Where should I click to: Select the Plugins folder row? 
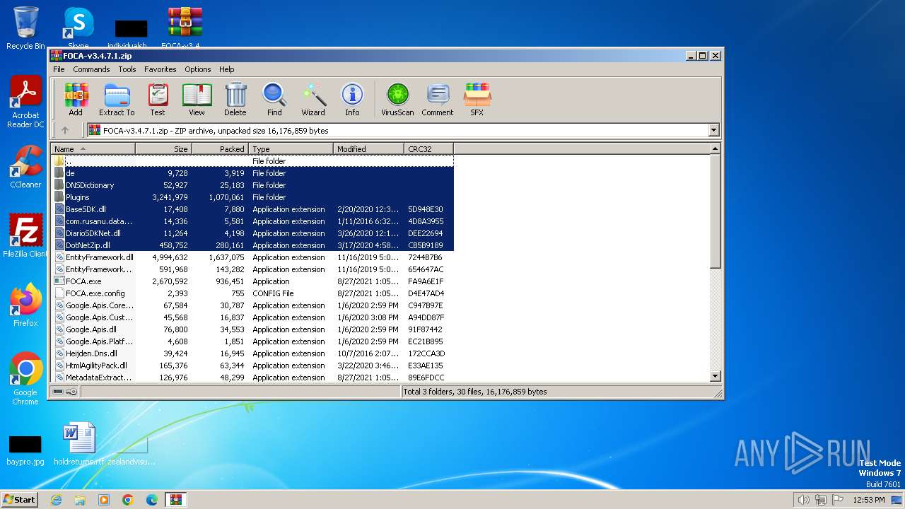(252, 197)
